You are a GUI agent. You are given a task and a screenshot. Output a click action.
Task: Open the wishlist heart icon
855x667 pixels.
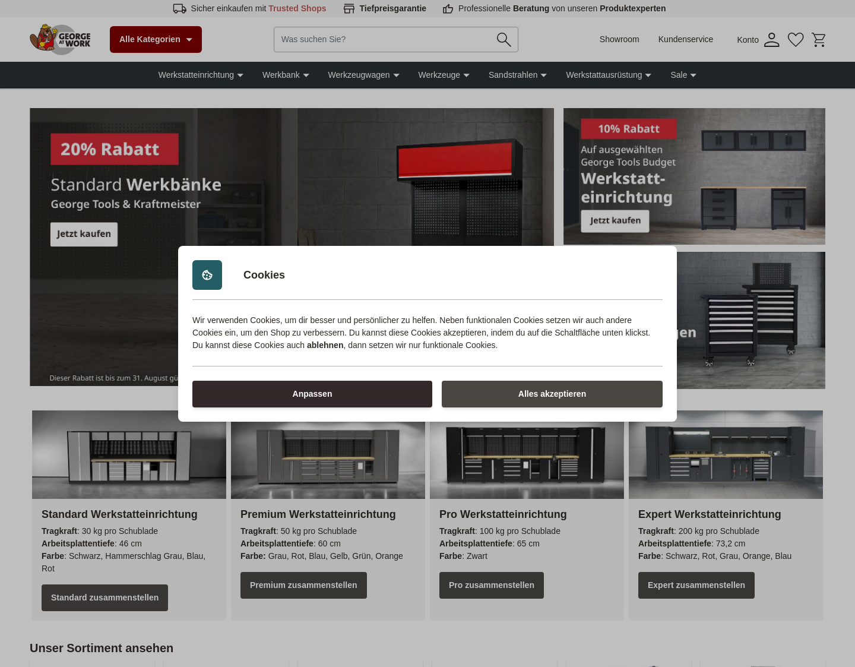tap(796, 40)
